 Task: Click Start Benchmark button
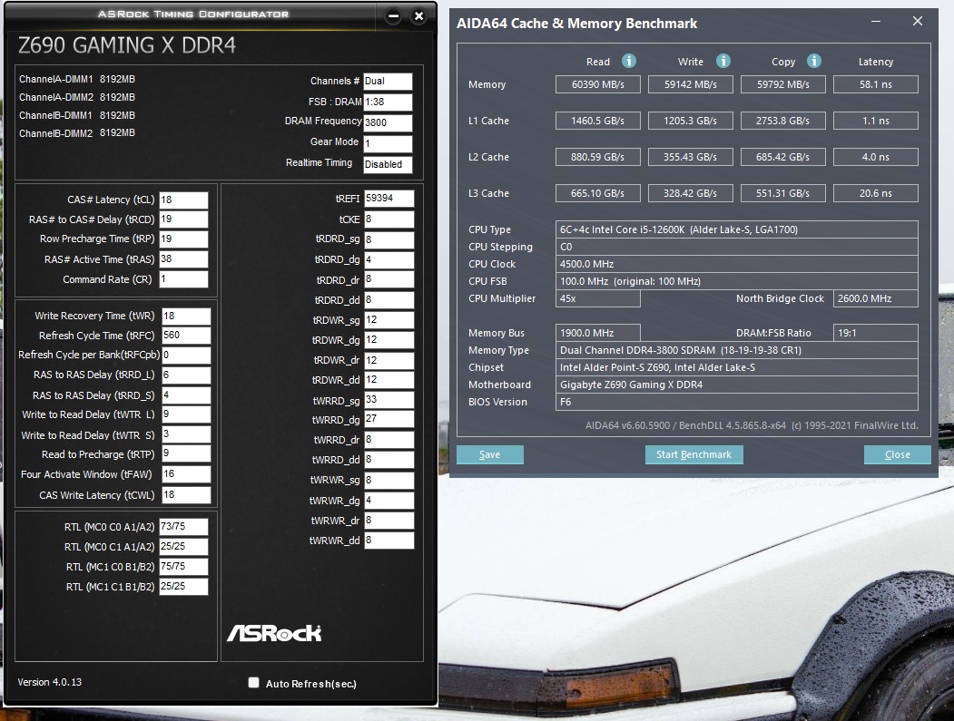click(694, 454)
